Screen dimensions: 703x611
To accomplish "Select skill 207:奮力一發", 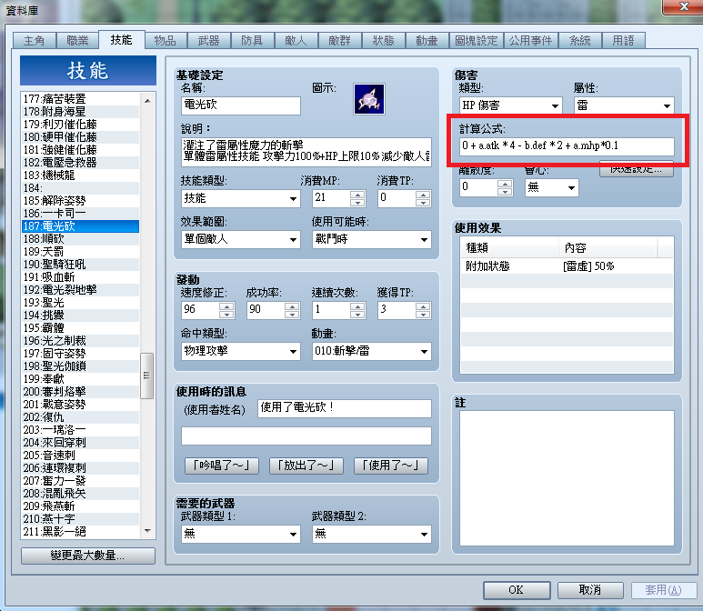I will pyautogui.click(x=80, y=481).
